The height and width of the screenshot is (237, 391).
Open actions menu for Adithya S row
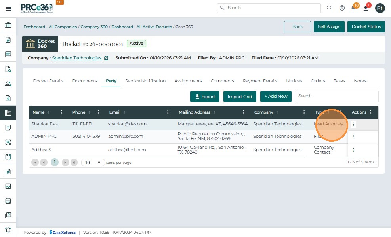click(353, 150)
